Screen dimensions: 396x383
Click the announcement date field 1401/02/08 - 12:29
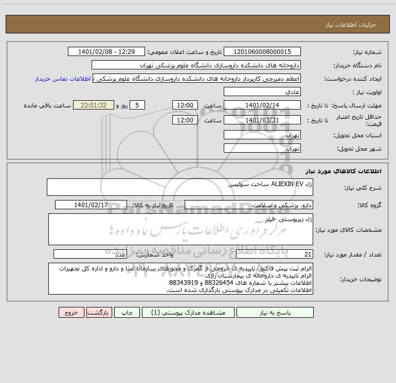(106, 52)
